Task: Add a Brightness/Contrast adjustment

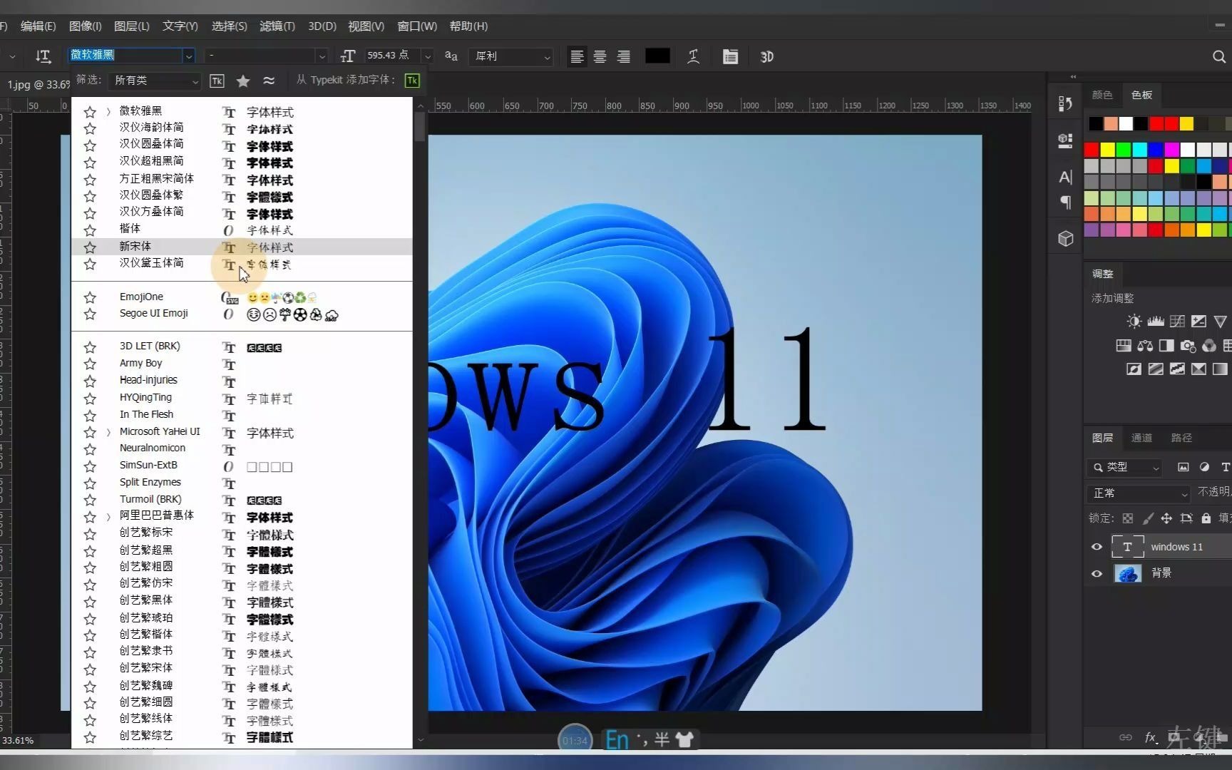Action: tap(1134, 322)
